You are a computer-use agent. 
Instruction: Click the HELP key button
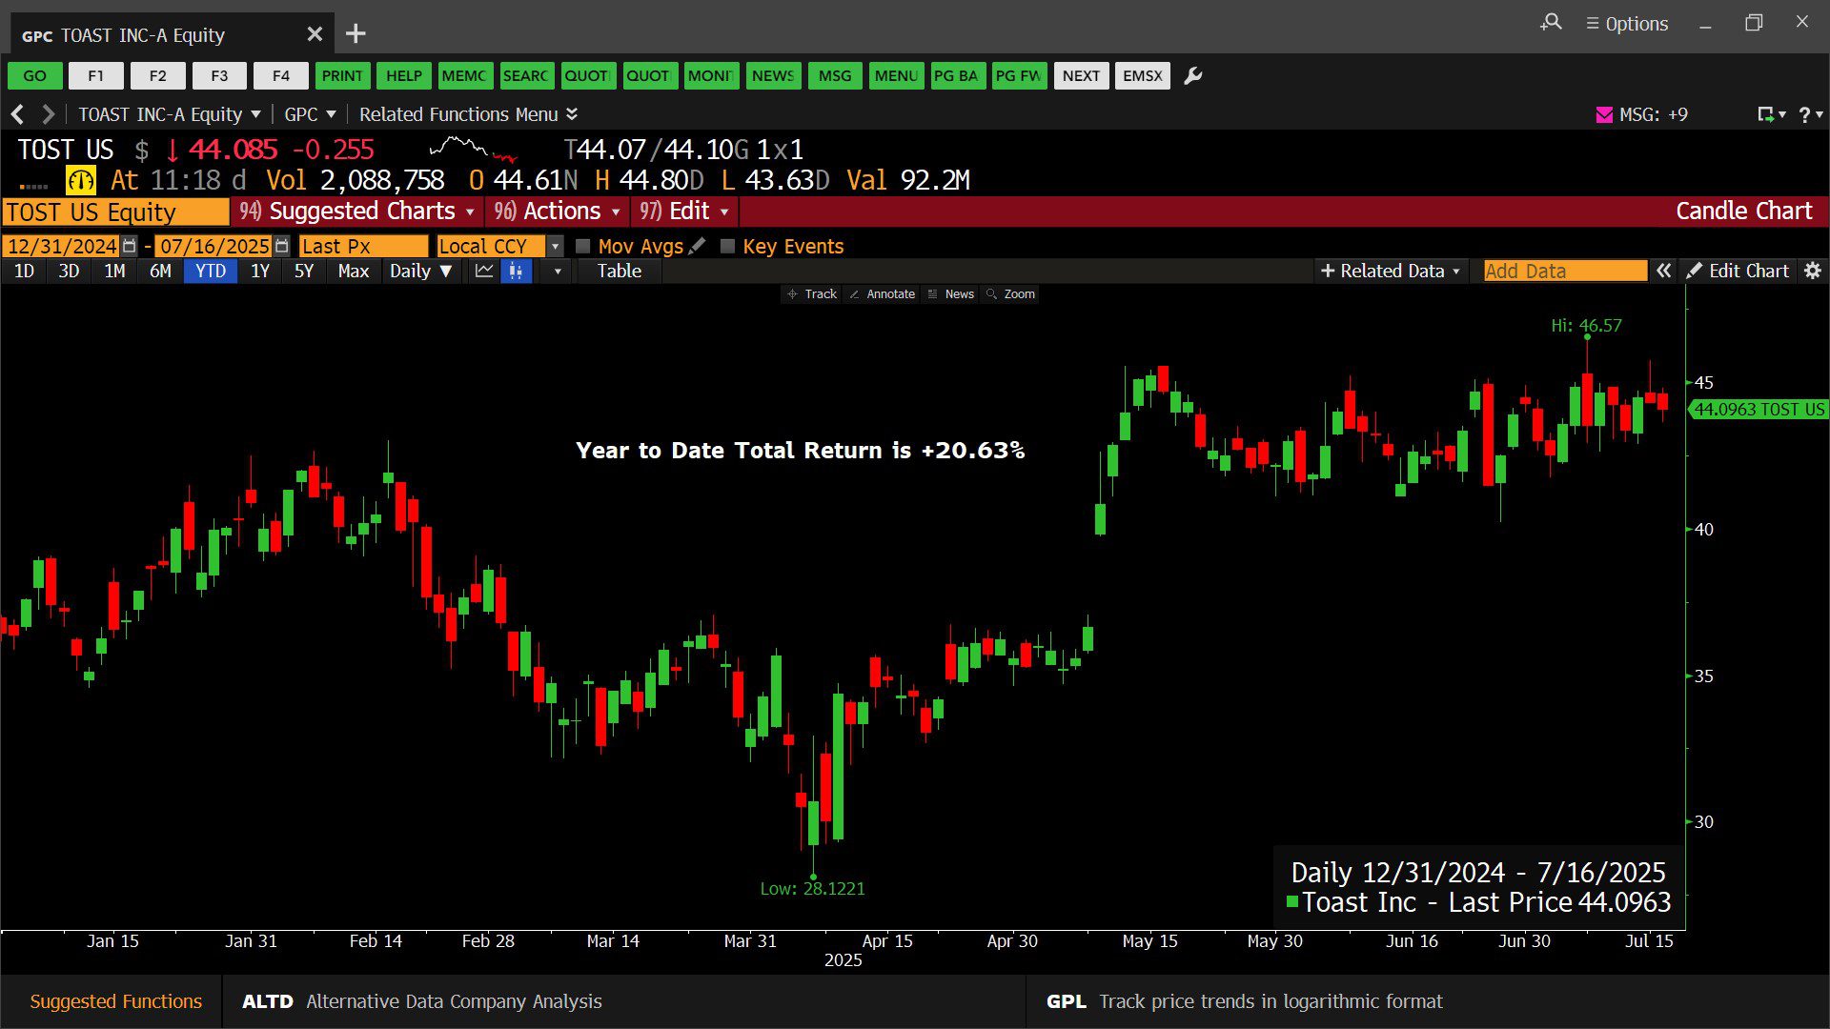(x=404, y=76)
